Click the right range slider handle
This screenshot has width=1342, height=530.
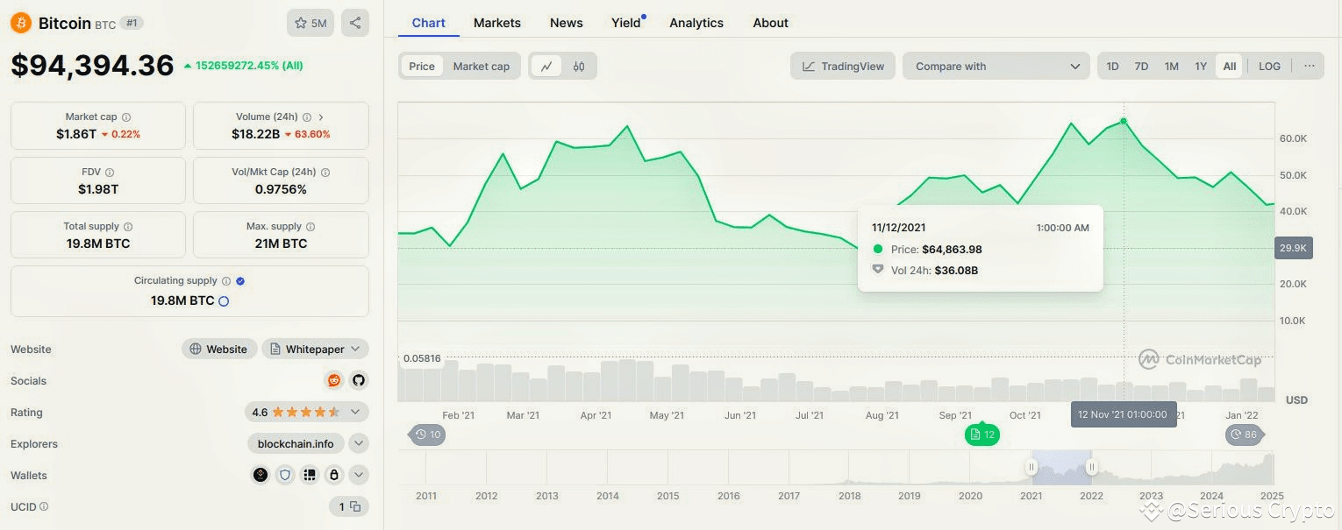[x=1091, y=468]
